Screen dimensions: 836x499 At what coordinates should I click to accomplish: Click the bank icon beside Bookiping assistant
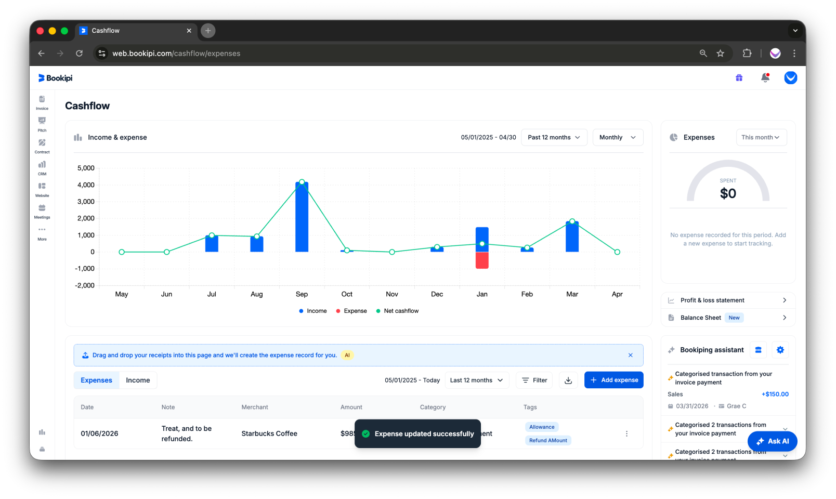pos(757,349)
